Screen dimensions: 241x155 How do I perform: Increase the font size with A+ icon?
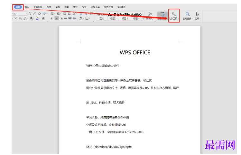tap(30, 14)
